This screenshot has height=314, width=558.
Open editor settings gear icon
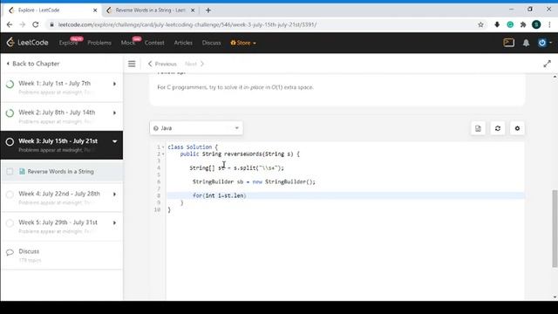[x=517, y=128]
